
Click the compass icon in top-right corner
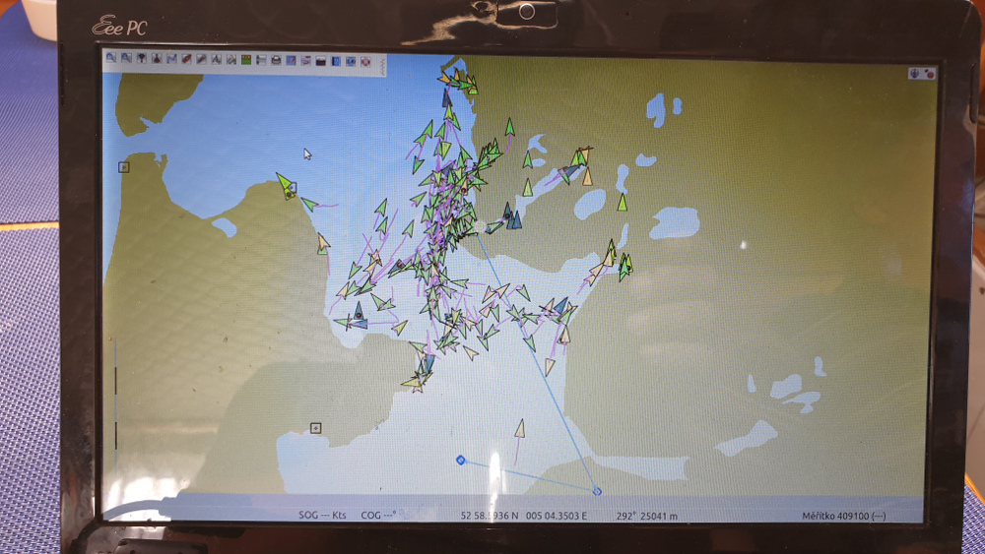(915, 73)
